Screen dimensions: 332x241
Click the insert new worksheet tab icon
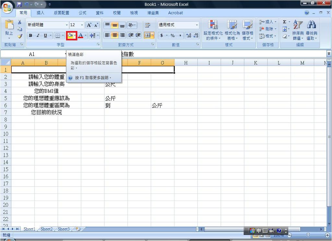tap(78, 229)
